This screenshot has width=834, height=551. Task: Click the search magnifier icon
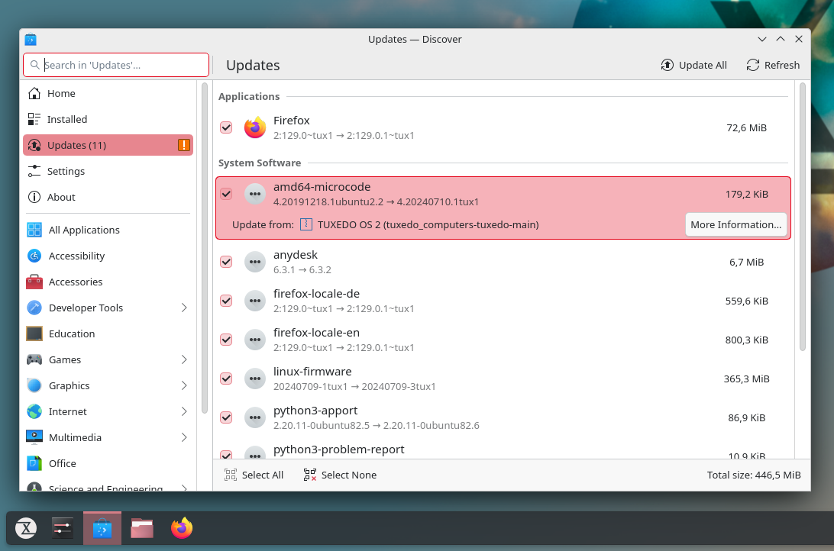(x=34, y=65)
